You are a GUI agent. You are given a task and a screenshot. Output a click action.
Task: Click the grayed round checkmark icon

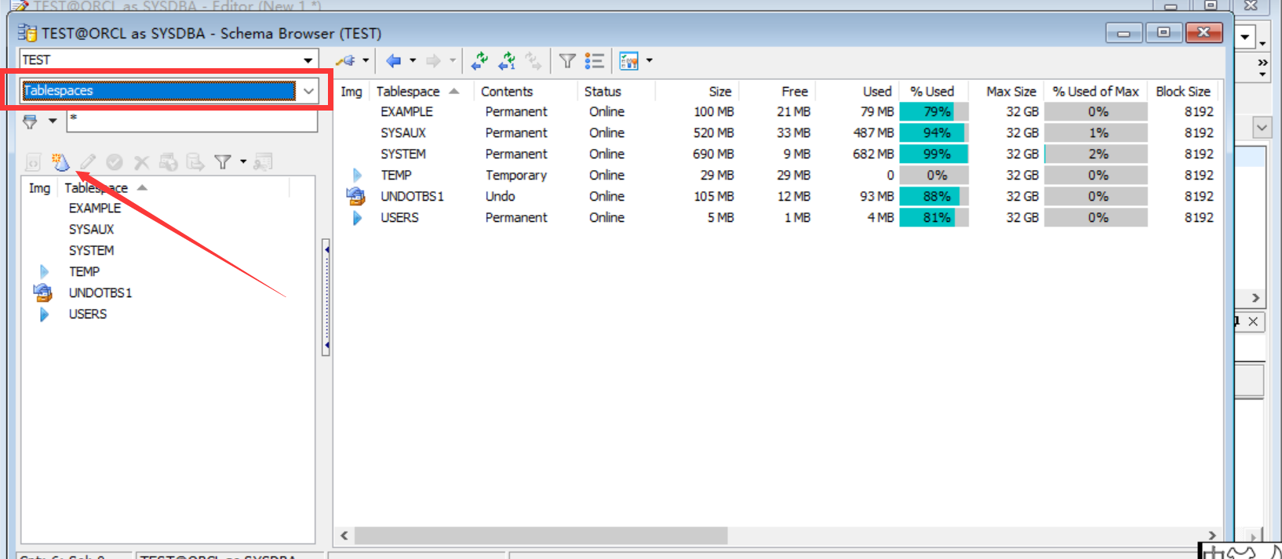[115, 162]
